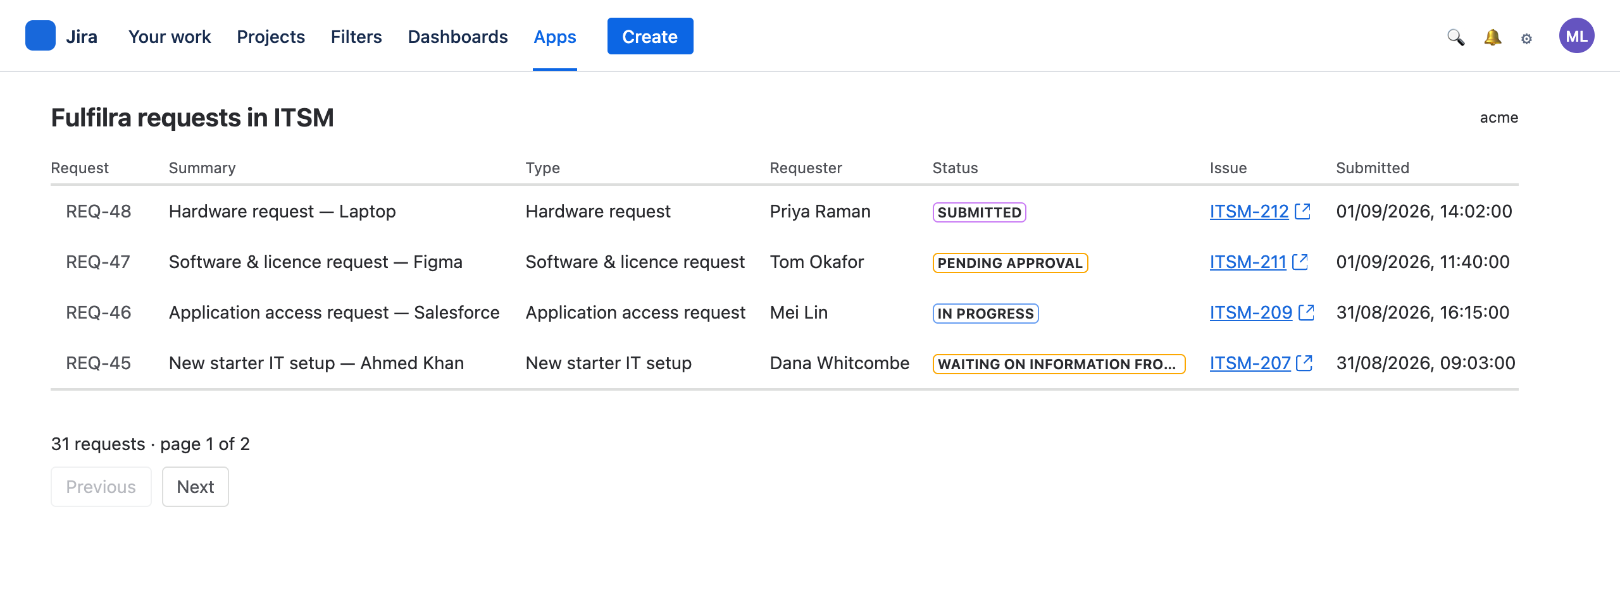Click requester Dana Whitcombe
The height and width of the screenshot is (598, 1620).
point(840,363)
